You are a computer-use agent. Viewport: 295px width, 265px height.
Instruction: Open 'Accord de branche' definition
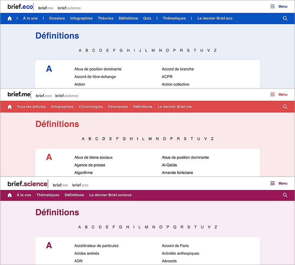coord(178,69)
